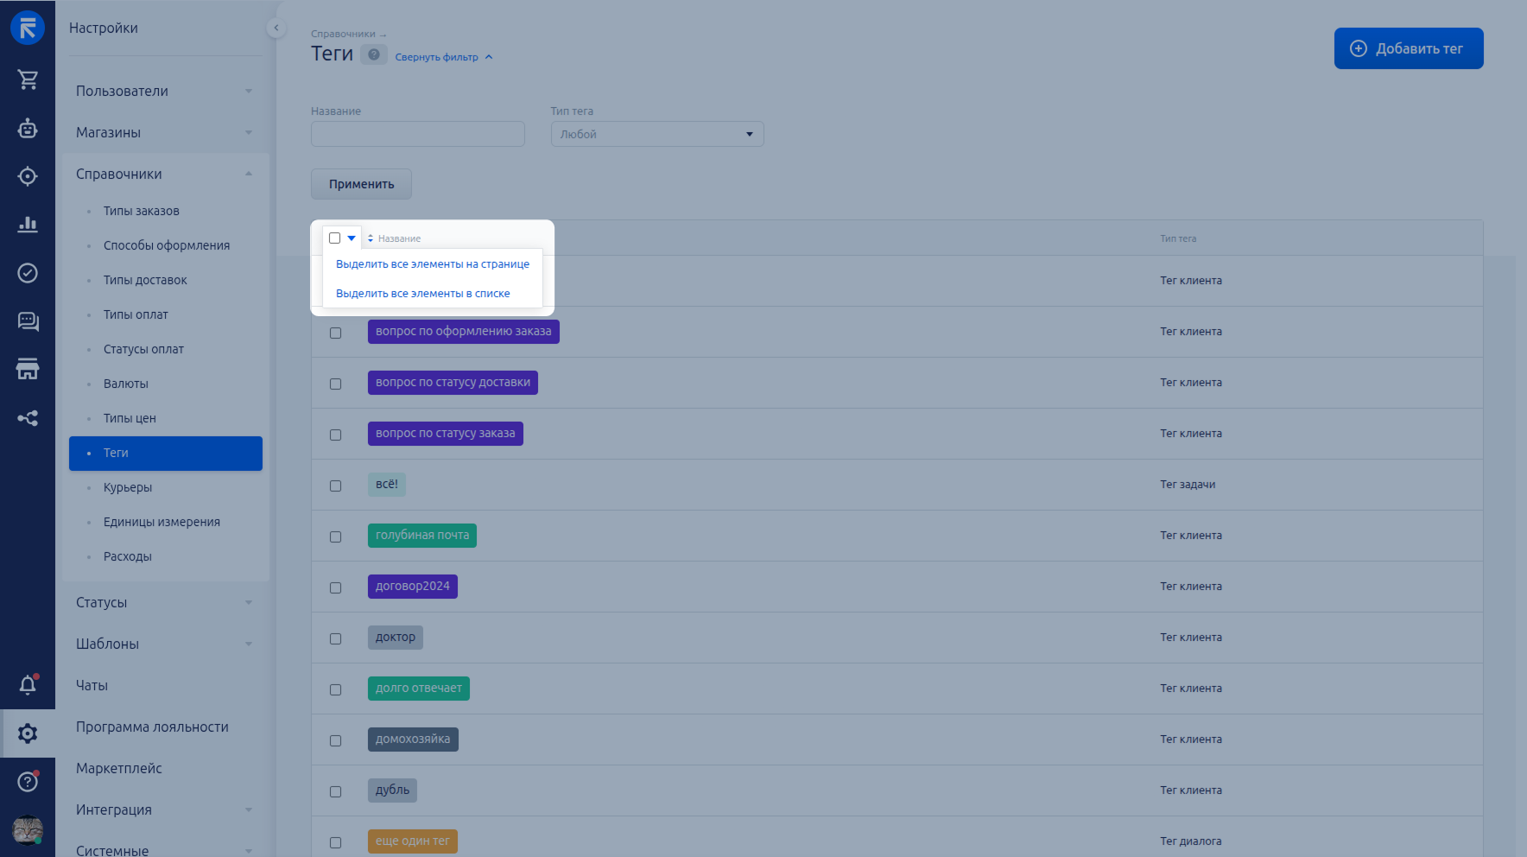
Task: Click the purple 'вопрос по статусу доставки' tag
Action: [453, 383]
